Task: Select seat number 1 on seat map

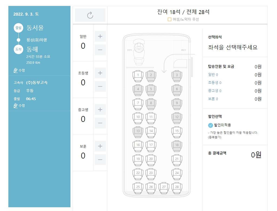Action: point(138,75)
